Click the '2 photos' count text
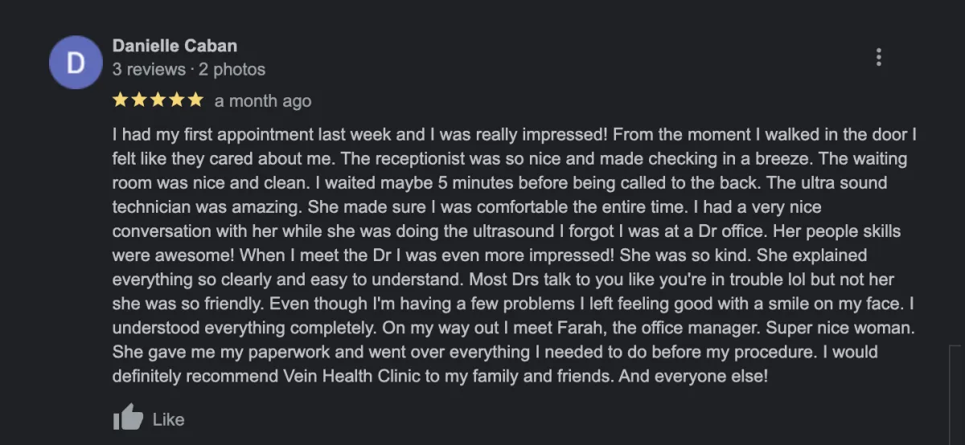Image resolution: width=965 pixels, height=445 pixels. (232, 70)
